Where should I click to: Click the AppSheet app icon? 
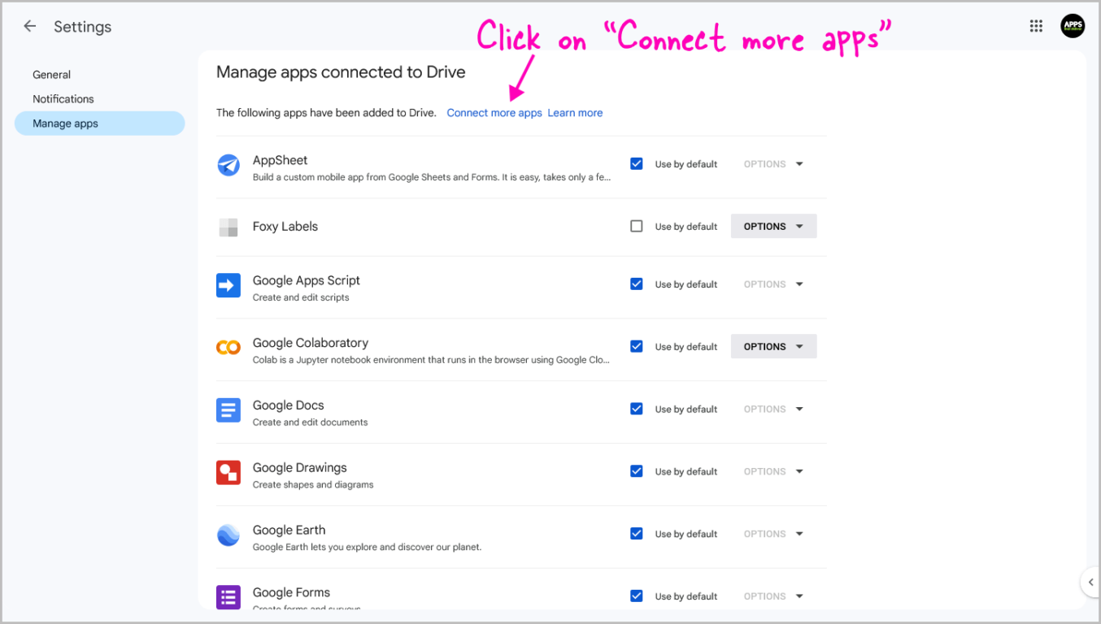click(x=228, y=165)
